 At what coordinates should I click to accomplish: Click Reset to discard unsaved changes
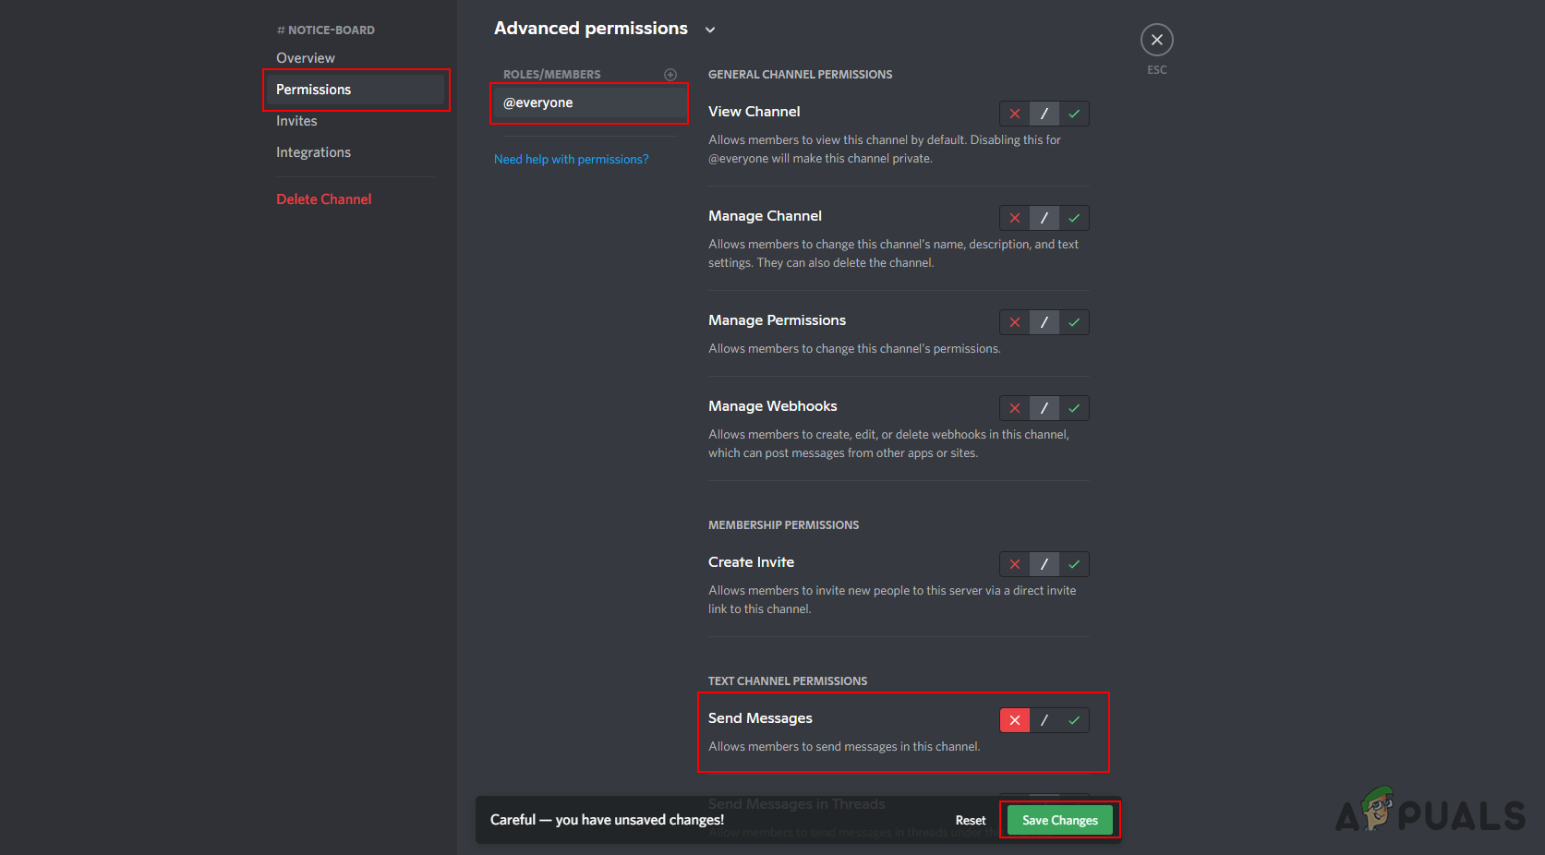pyautogui.click(x=970, y=820)
